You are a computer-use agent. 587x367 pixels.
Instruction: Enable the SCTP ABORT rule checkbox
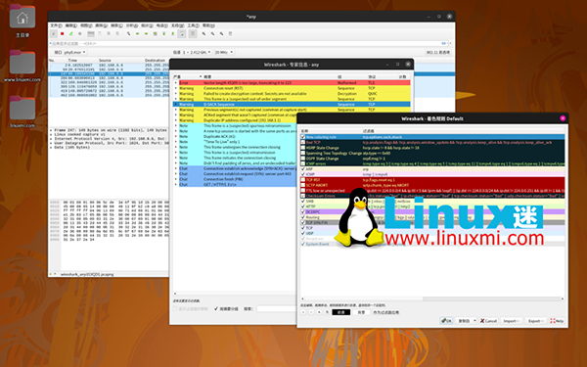[303, 185]
